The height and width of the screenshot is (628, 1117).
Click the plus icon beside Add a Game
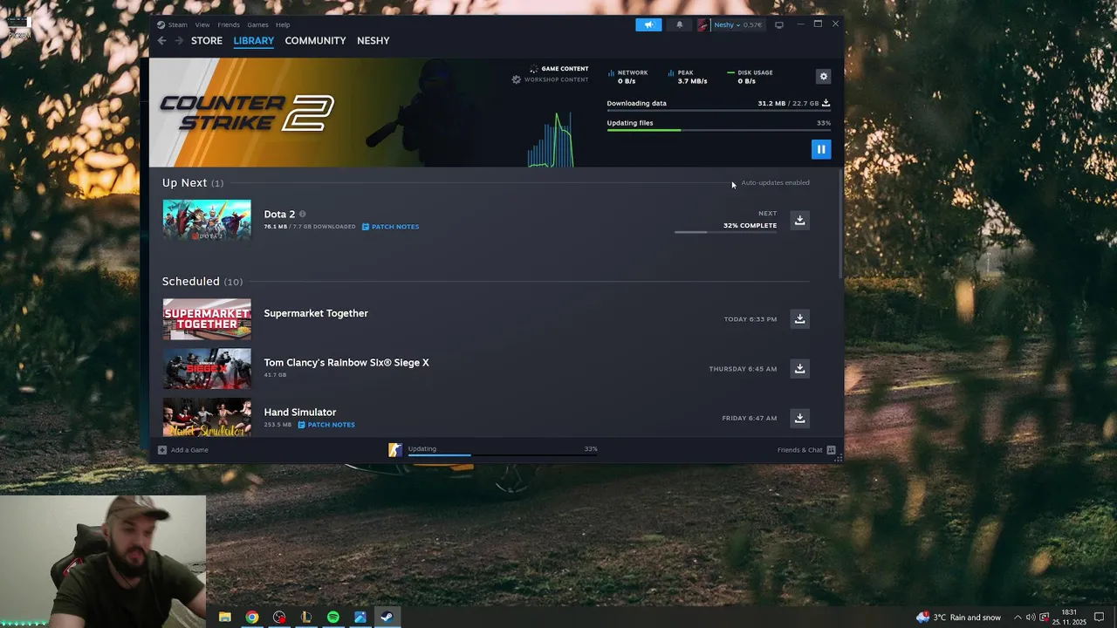[x=162, y=450]
